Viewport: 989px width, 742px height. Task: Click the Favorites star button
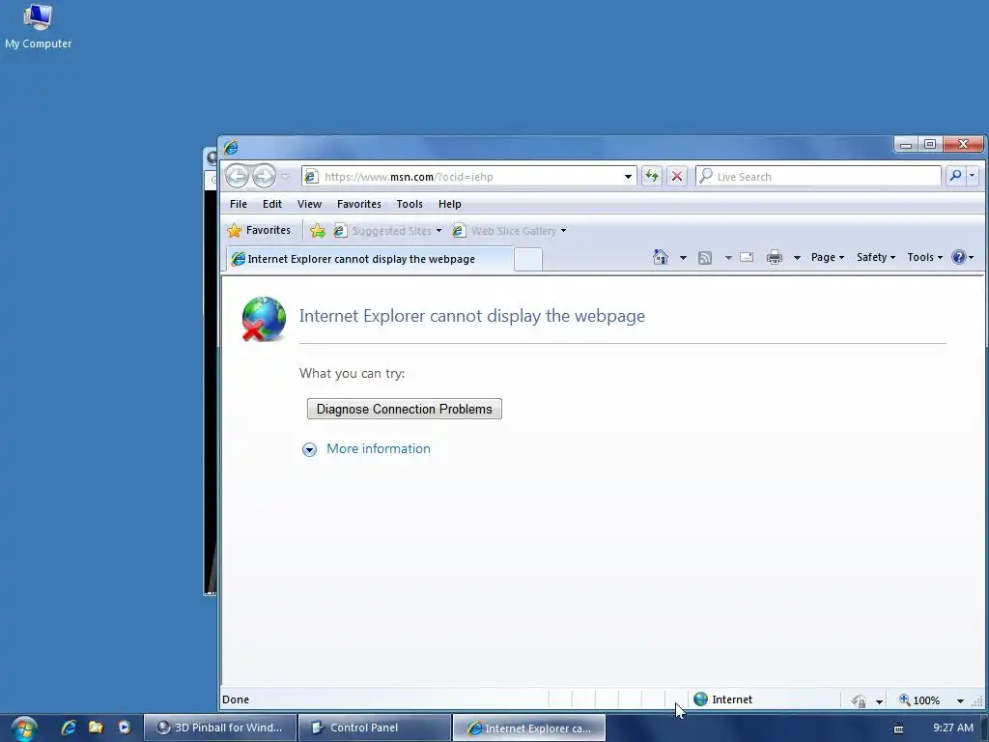pos(259,230)
